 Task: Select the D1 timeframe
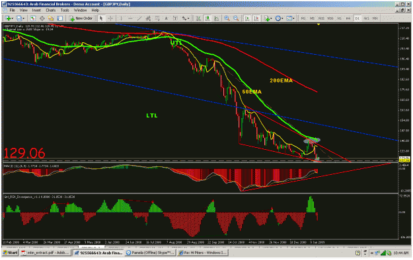[x=357, y=18]
